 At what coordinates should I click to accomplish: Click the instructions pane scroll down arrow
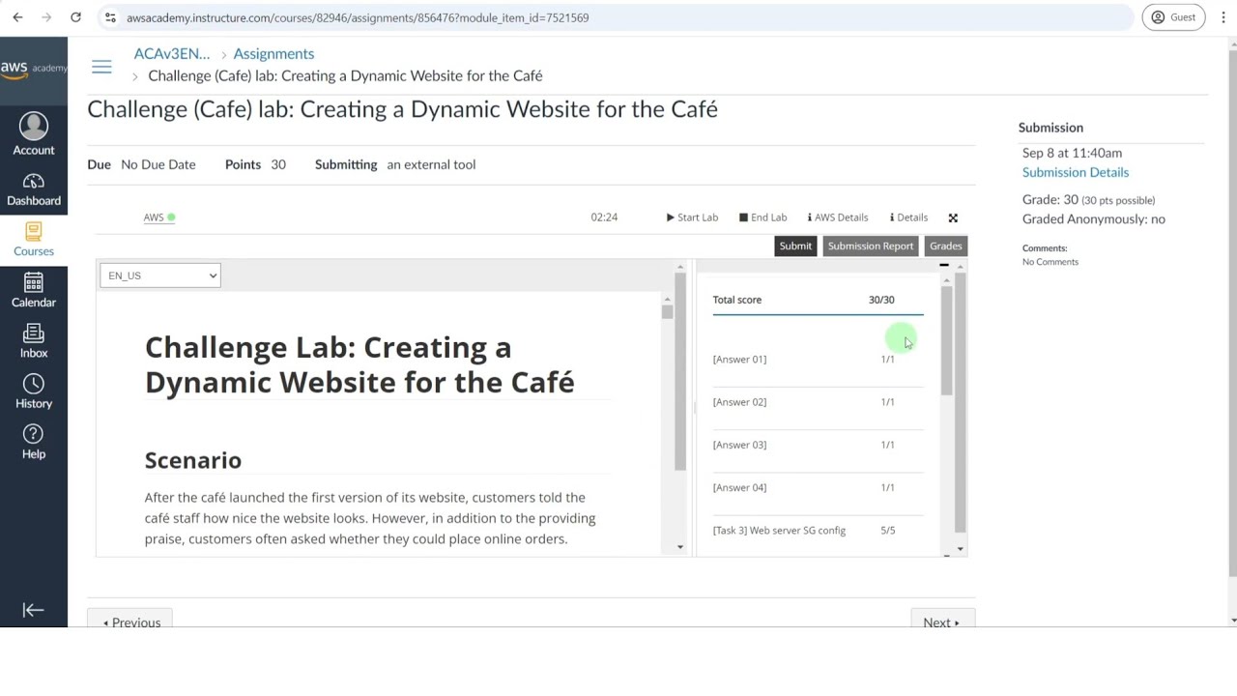679,547
